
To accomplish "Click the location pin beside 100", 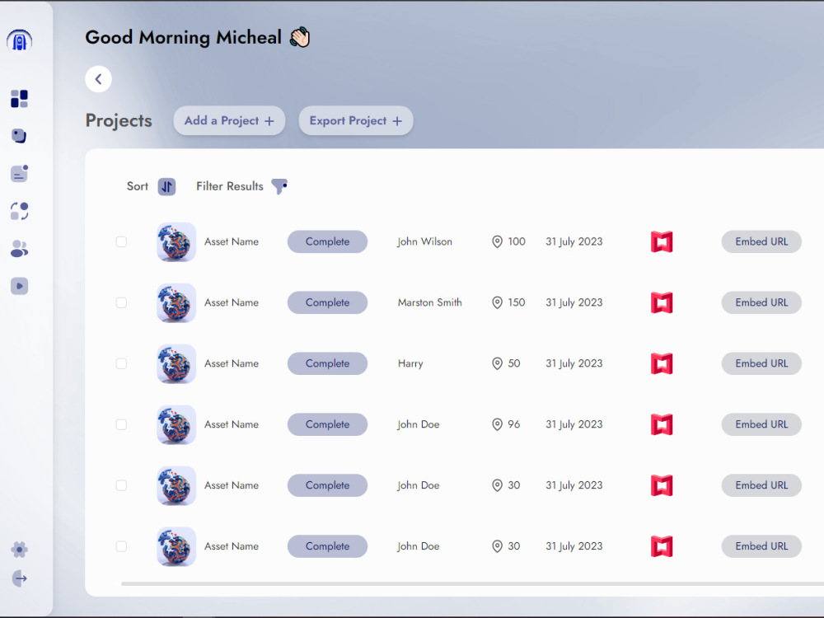I will coord(497,241).
